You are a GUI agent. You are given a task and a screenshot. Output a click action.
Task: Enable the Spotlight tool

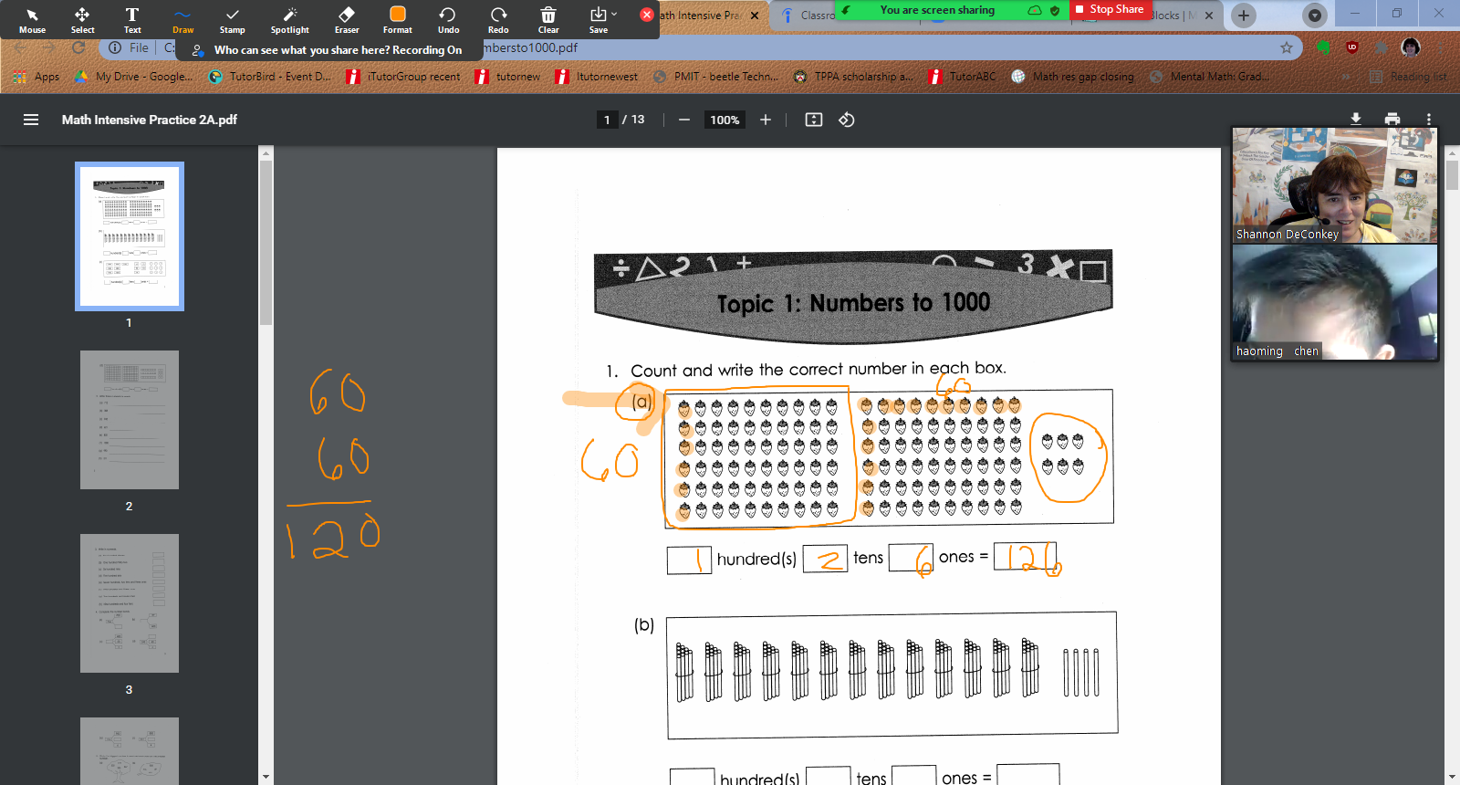pyautogui.click(x=290, y=19)
